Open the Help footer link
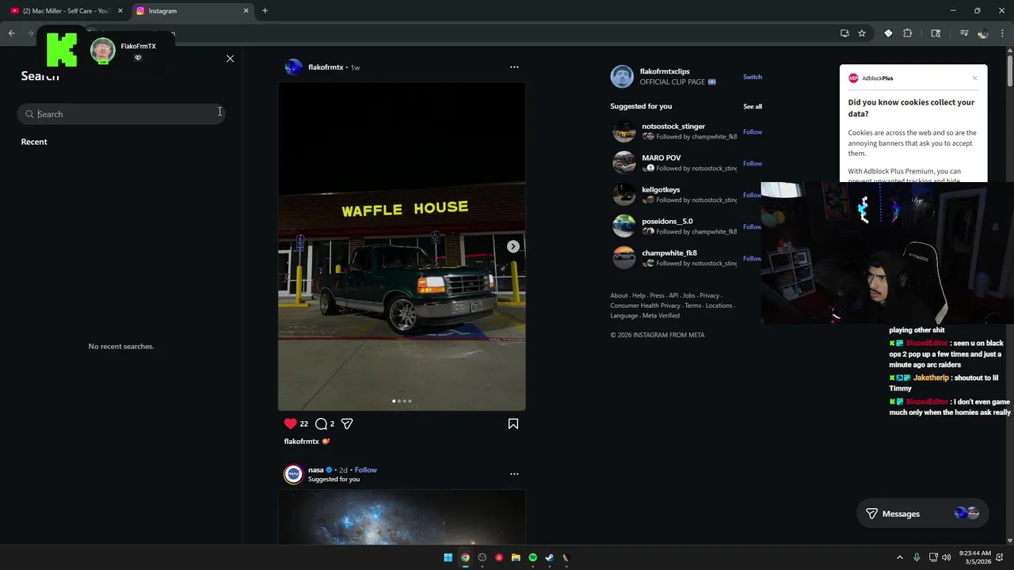 (x=639, y=295)
